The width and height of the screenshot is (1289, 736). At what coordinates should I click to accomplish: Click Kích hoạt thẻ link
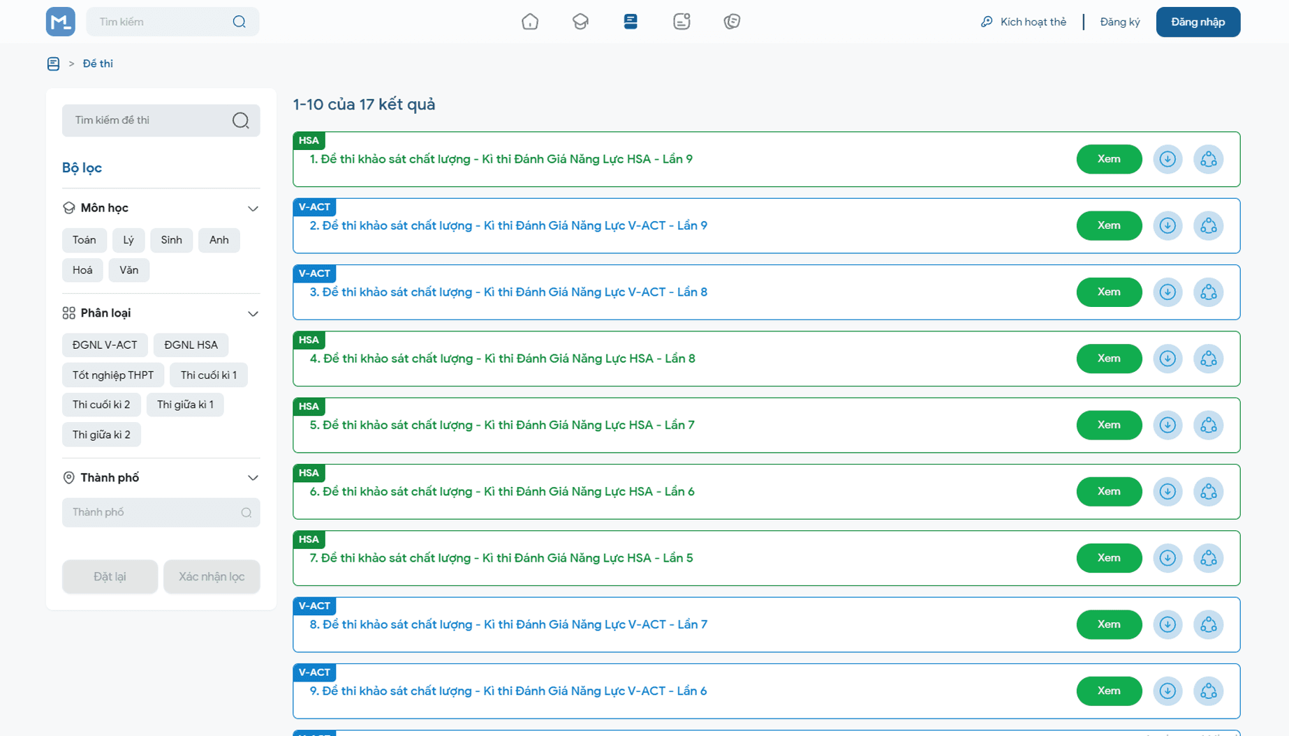[1024, 22]
